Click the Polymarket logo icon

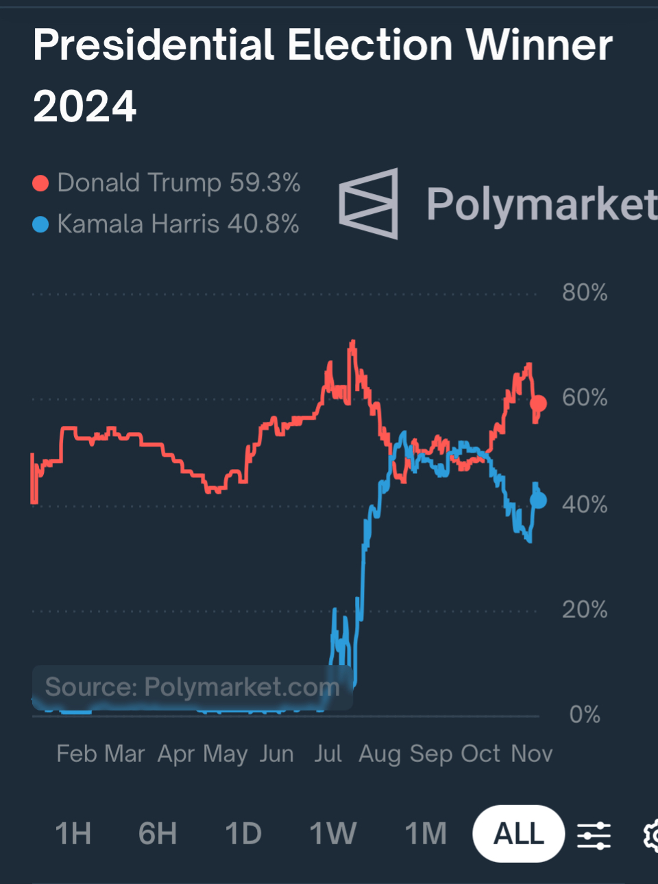[x=369, y=204]
